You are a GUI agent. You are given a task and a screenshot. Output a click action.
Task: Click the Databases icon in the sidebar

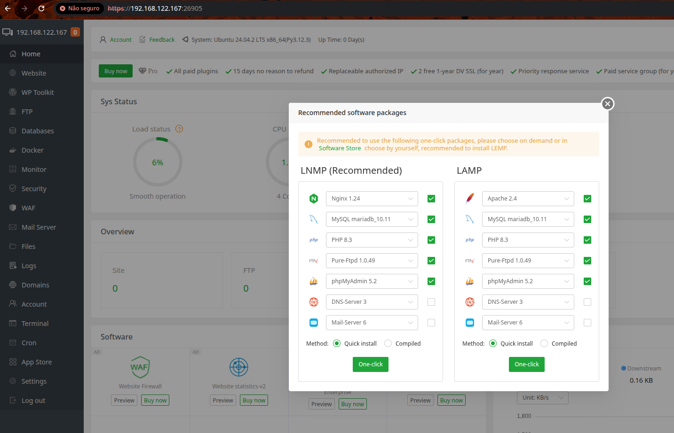[13, 131]
